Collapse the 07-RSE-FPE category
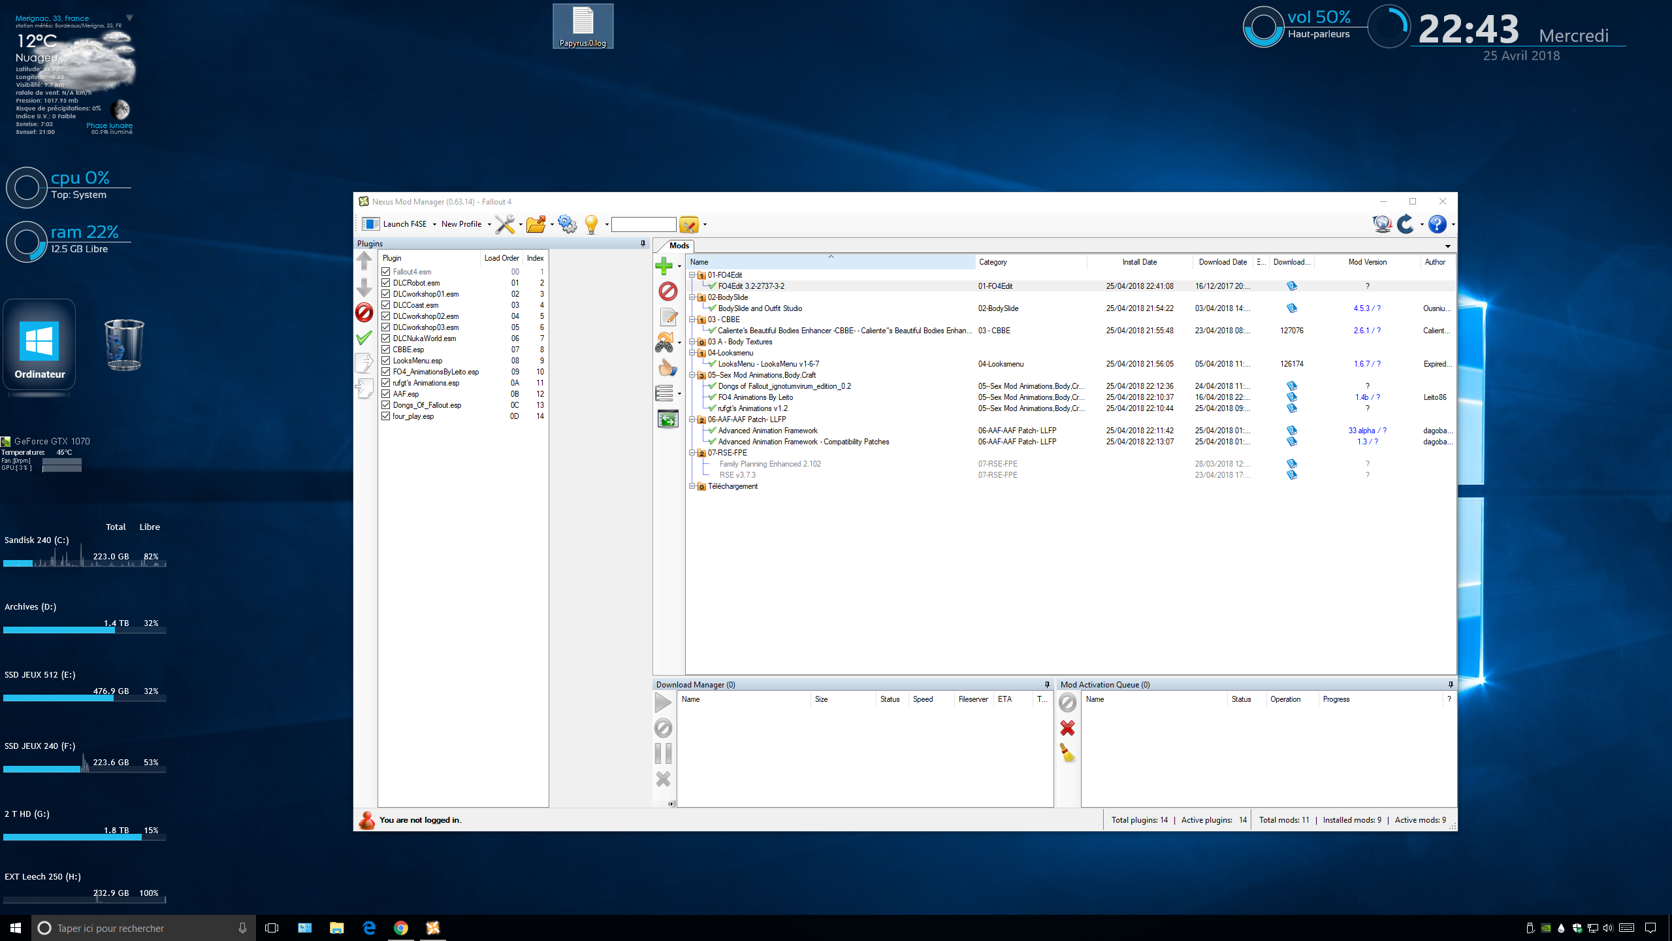 click(x=692, y=453)
